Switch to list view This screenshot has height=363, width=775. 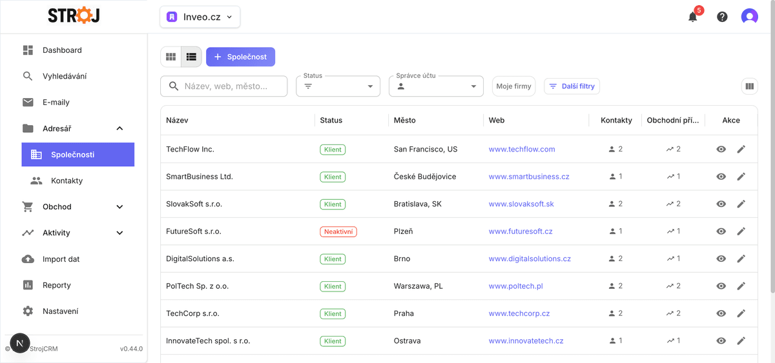tap(191, 57)
